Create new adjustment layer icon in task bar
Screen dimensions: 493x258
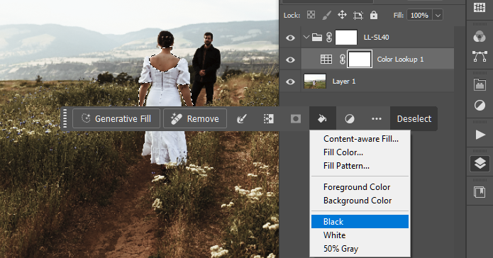point(350,119)
